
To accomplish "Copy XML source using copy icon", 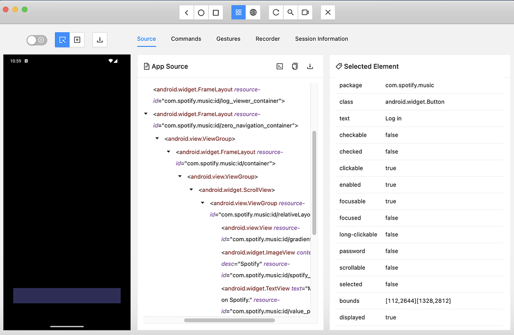I will [295, 66].
